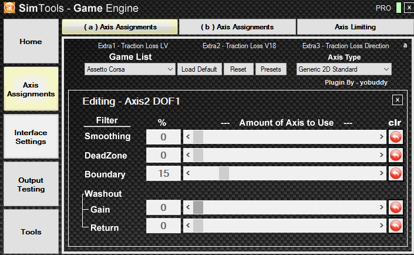
Task: Reset the Washout Gain with clr icon
Action: point(396,207)
